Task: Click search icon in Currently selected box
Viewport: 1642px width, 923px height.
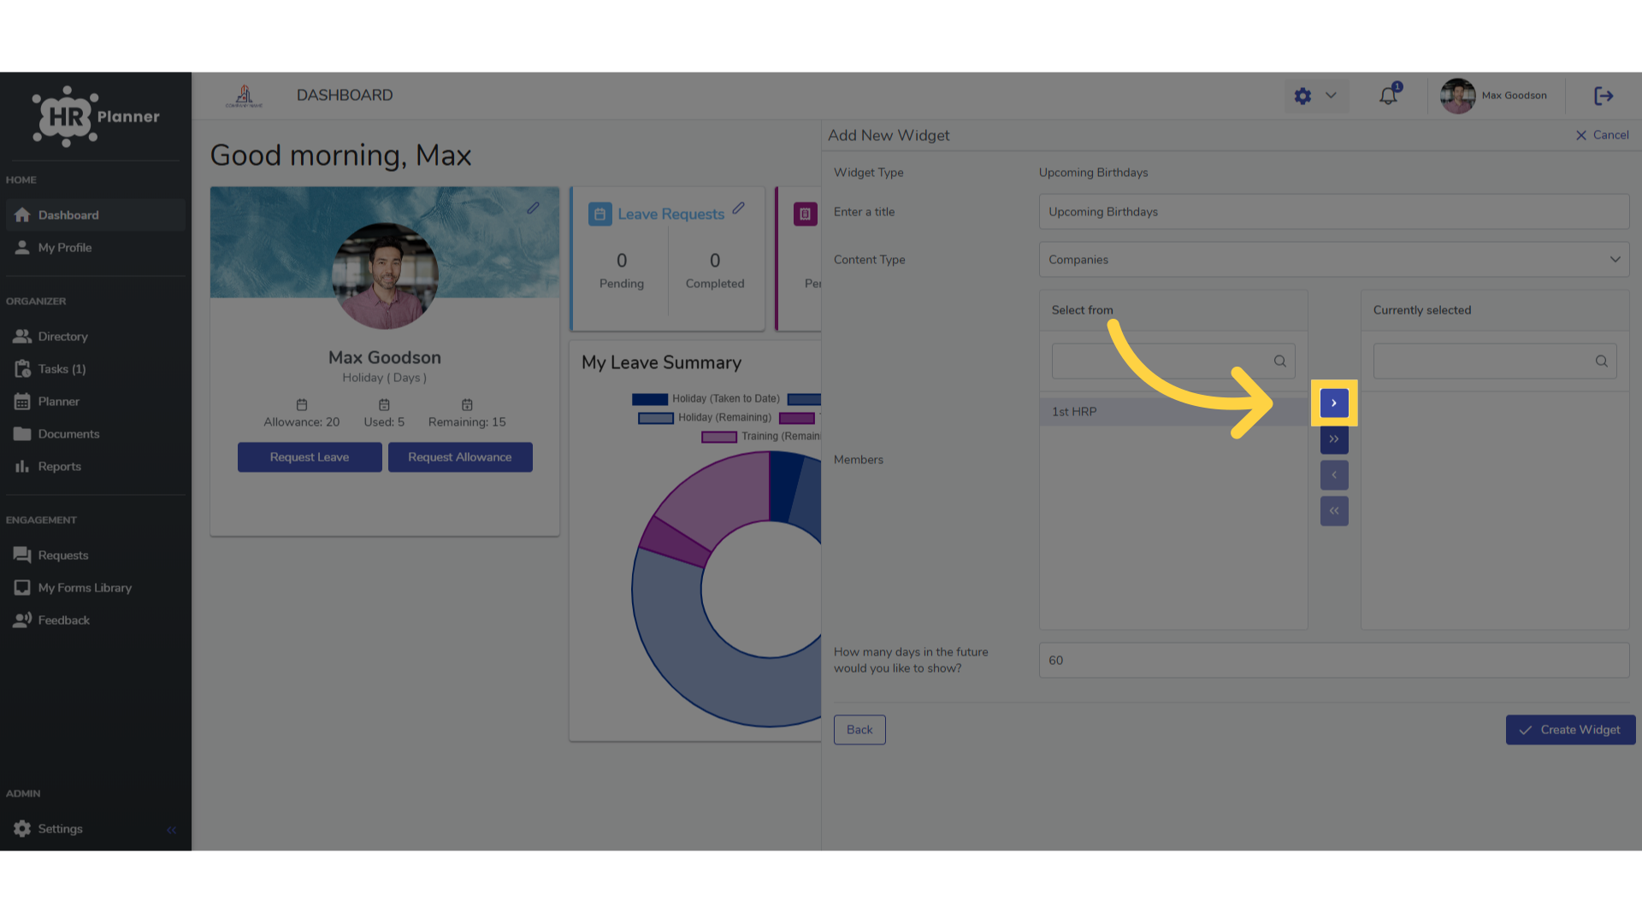Action: click(x=1601, y=362)
